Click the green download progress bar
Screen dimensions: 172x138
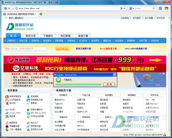(x=78, y=85)
